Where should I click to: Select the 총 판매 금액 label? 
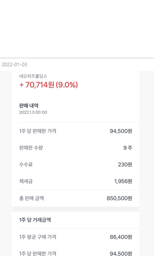[31, 198]
